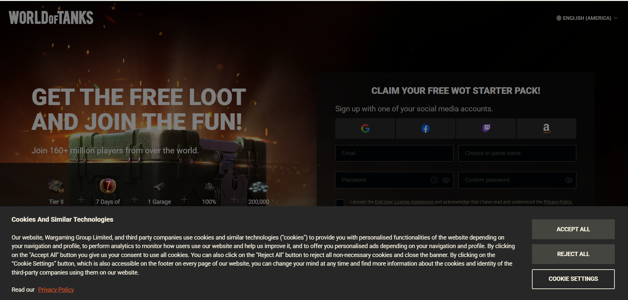The height and width of the screenshot is (300, 628).
Task: Accept all cookies
Action: coord(573,229)
